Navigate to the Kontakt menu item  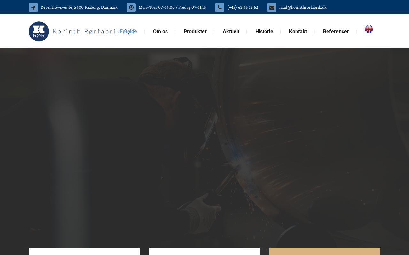pos(298,31)
